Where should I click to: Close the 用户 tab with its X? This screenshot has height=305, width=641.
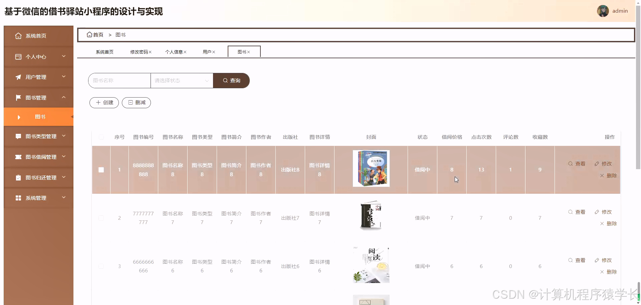214,52
